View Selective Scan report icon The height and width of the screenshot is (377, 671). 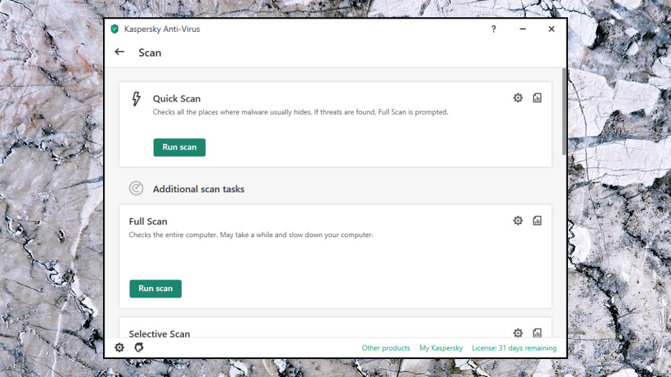(x=537, y=333)
